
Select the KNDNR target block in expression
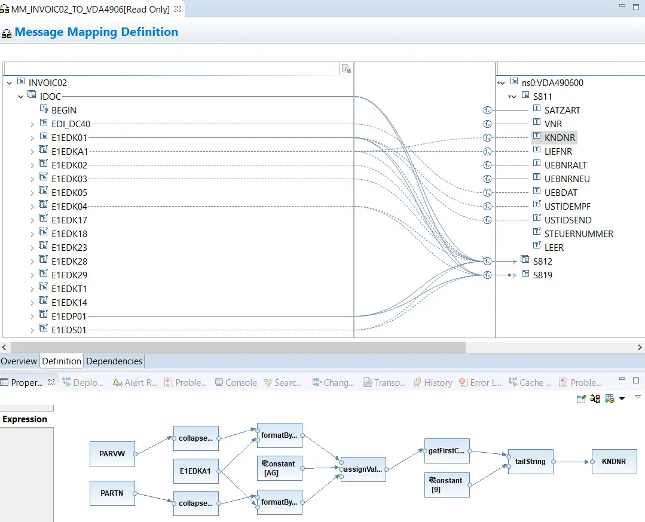[614, 462]
